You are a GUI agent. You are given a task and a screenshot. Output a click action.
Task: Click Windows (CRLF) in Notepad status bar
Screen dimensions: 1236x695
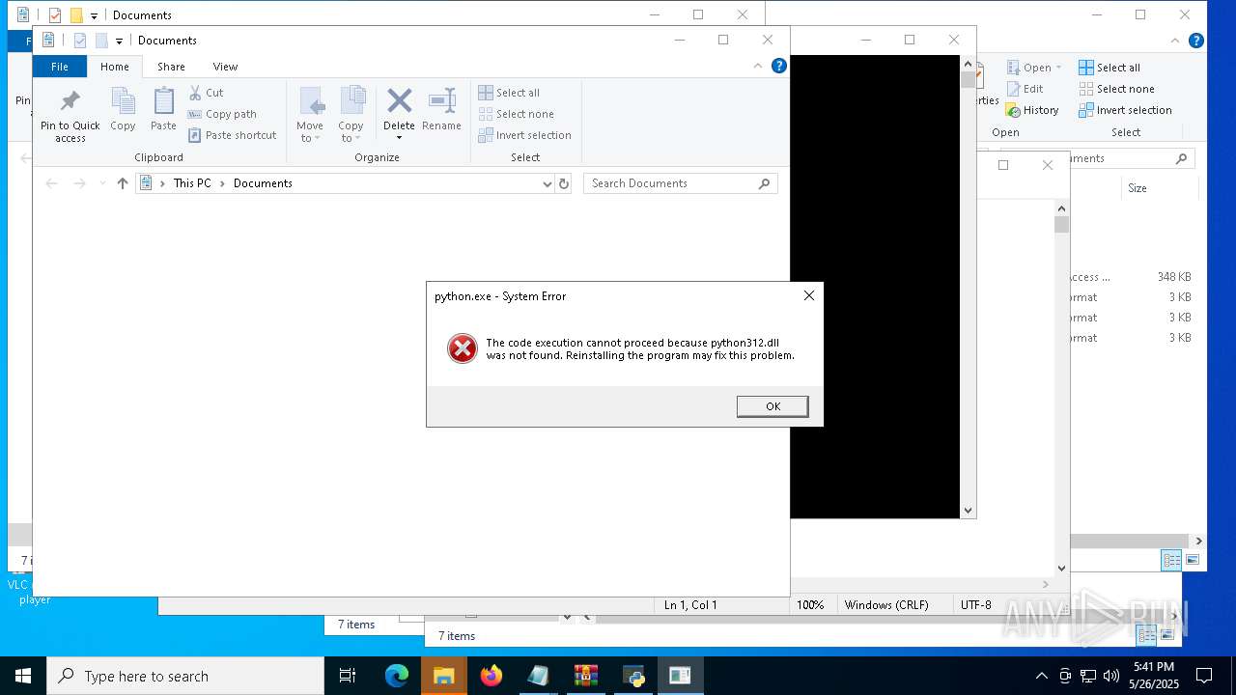[x=886, y=605]
